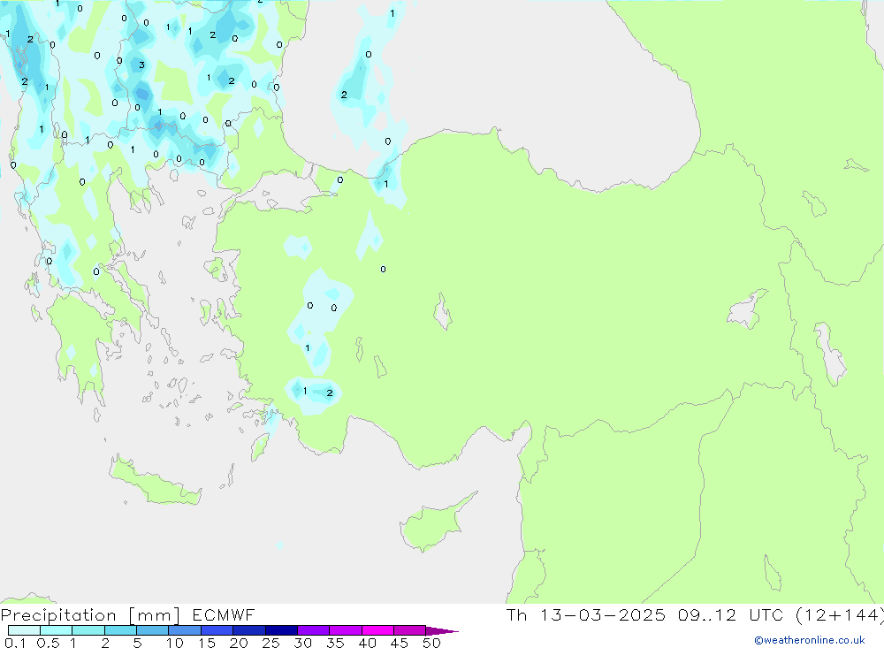Click the 40–45 mm magenta legend swatch

pos(377,630)
